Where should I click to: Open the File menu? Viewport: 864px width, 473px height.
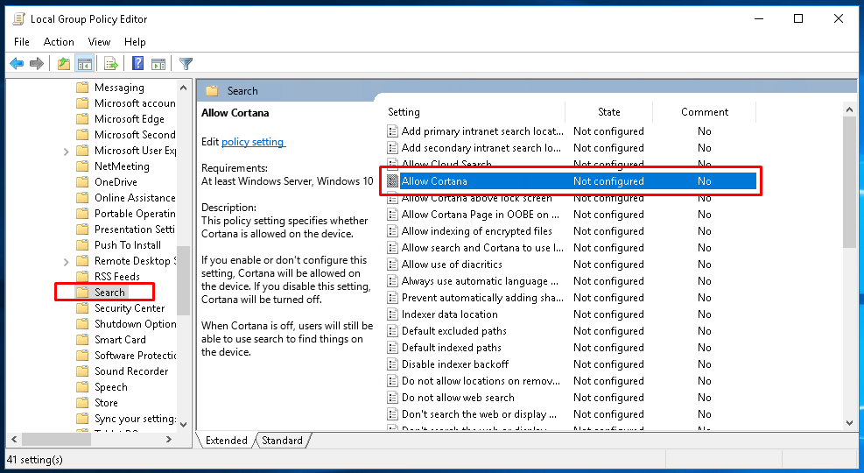pyautogui.click(x=22, y=42)
